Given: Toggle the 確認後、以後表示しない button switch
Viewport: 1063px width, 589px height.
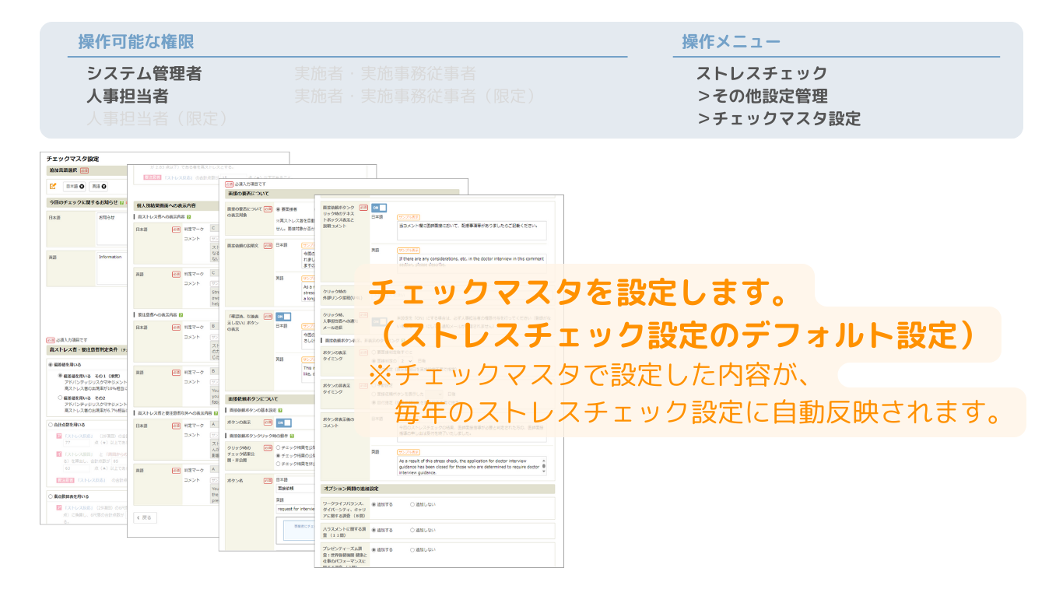Looking at the screenshot, I should (x=283, y=317).
